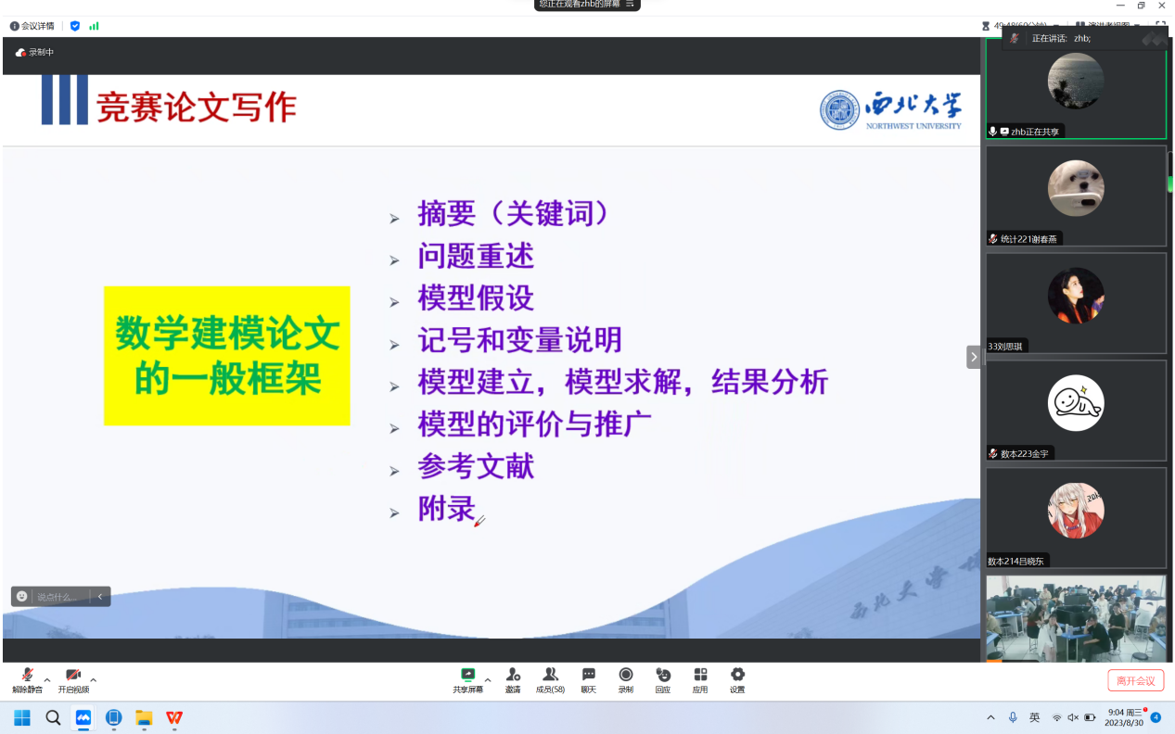Open the 成员(58) members list
1175x734 pixels.
pos(550,679)
